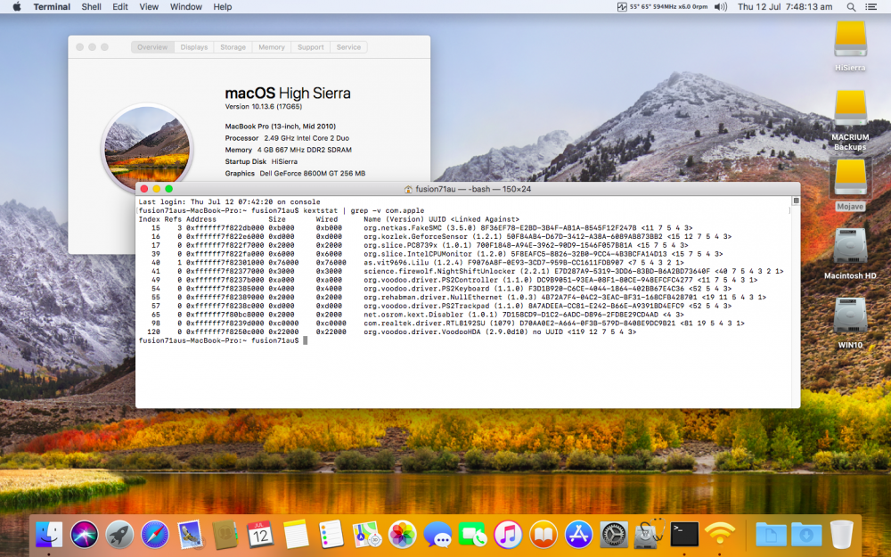Click the kextstat command line text

click(x=364, y=210)
